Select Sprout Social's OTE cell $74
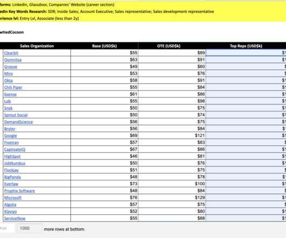 click(x=172, y=115)
